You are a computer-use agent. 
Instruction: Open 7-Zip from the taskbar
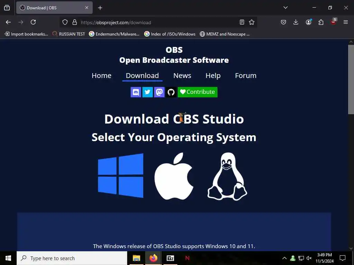pos(170,258)
